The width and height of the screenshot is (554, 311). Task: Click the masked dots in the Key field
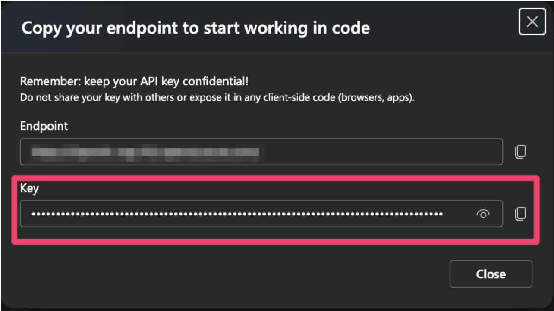pyautogui.click(x=237, y=214)
